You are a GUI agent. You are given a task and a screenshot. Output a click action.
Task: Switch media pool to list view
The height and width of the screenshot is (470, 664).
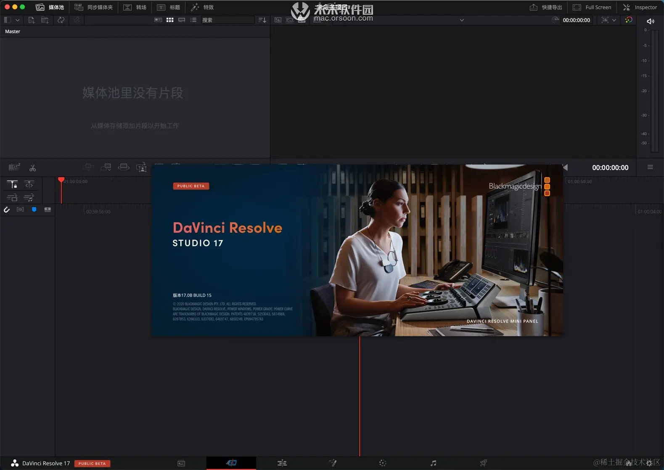tap(193, 20)
